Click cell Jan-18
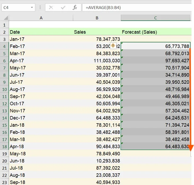This screenshot has height=185, width=194. pyautogui.click(x=41, y=125)
